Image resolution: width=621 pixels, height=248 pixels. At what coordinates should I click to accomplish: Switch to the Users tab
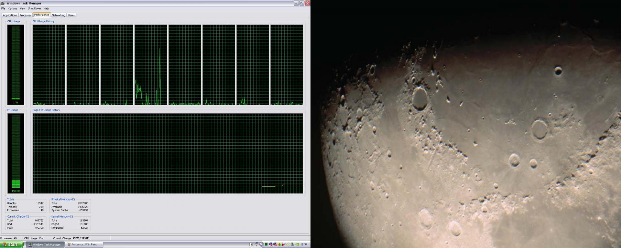(71, 15)
